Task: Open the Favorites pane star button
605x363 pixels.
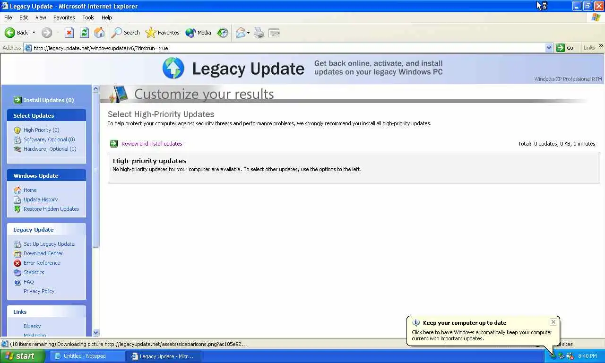Action: (162, 33)
